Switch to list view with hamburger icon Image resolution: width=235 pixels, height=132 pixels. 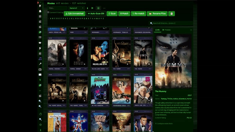[x=98, y=8]
